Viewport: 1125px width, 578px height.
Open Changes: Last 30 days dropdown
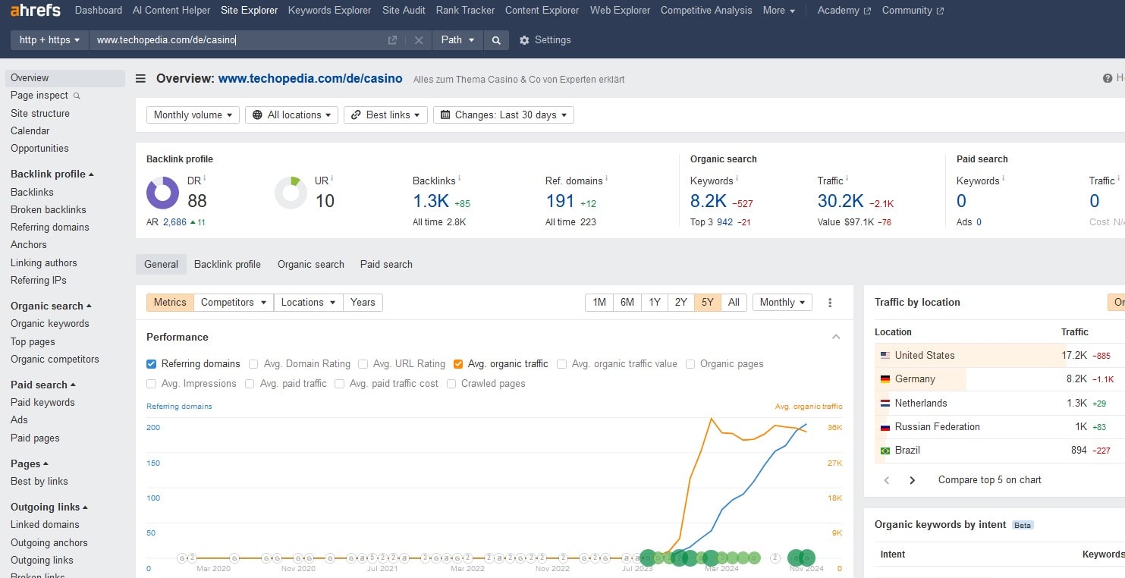tap(504, 115)
